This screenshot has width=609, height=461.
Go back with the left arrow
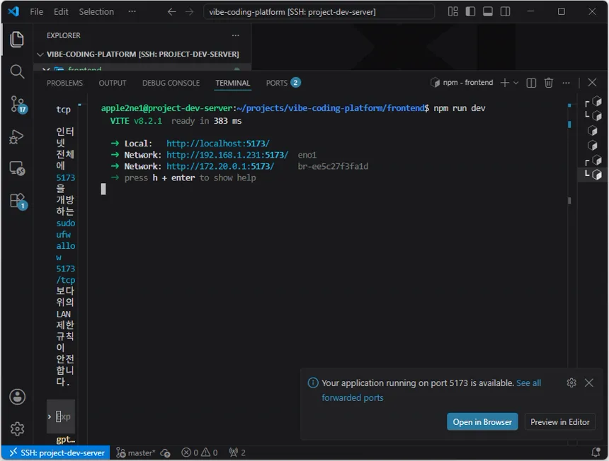171,11
